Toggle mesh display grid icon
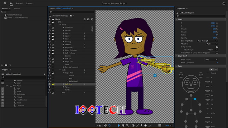Screen dimensions: 228x128 (x=160, y=125)
